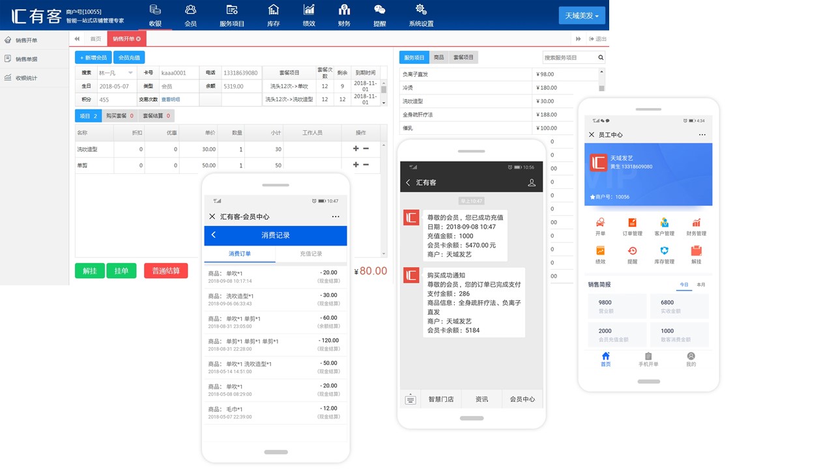Tap the 订单管理 icon in 员工中心 phone
Screen dimensions: 834x469
(x=632, y=223)
